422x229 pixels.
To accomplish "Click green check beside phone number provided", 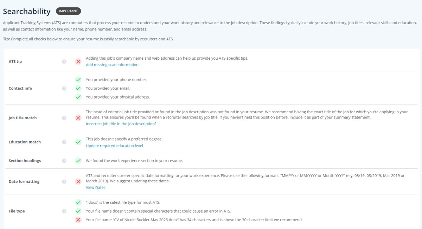I will pyautogui.click(x=78, y=80).
